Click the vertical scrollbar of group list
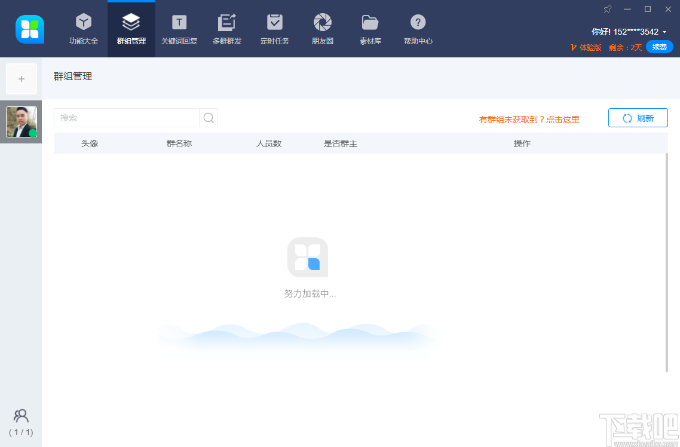The width and height of the screenshot is (680, 447). tap(667, 262)
